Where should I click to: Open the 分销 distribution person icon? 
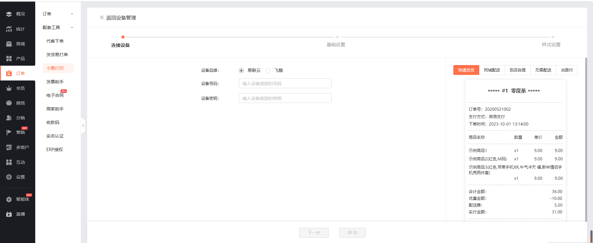(x=9, y=118)
